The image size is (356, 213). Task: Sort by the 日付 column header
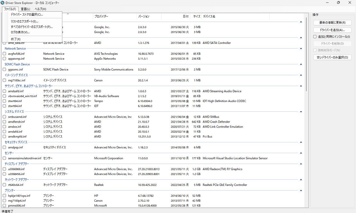click(x=175, y=16)
